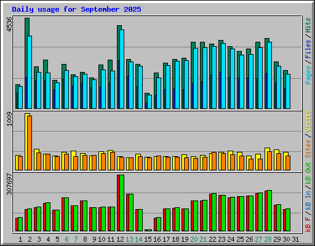315x246 pixels.
Task: Select the cyan "Pages" legend word
Action: tap(308, 75)
